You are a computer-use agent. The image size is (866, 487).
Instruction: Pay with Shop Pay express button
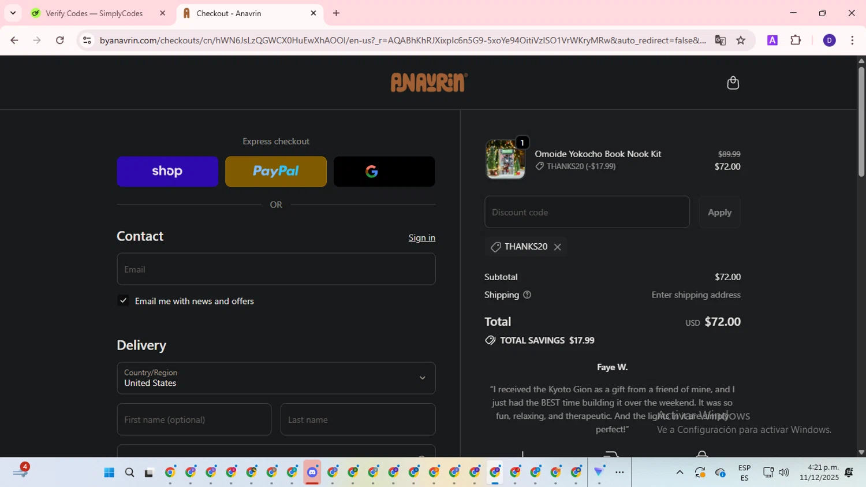click(x=167, y=172)
